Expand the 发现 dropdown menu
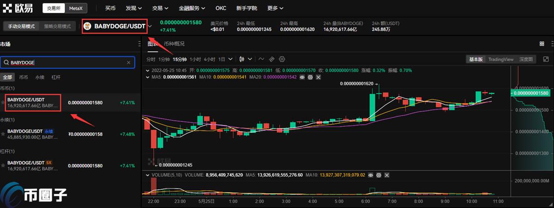Image resolution: width=554 pixels, height=208 pixels. 133,8
